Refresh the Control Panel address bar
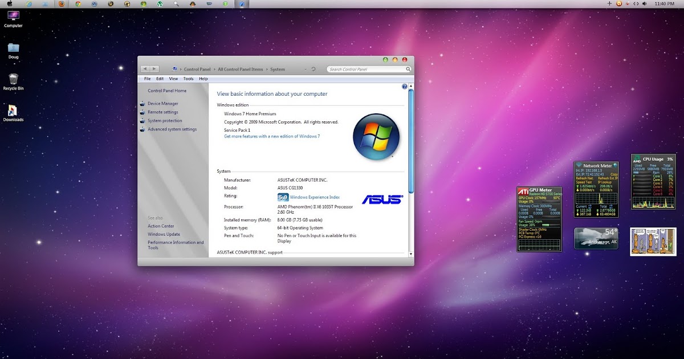Image resolution: width=684 pixels, height=359 pixels. point(313,69)
